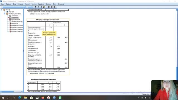This screenshot has width=178, height=100.
Task: Launch Microsoft Edge from the taskbar
Action: click(x=20, y=97)
